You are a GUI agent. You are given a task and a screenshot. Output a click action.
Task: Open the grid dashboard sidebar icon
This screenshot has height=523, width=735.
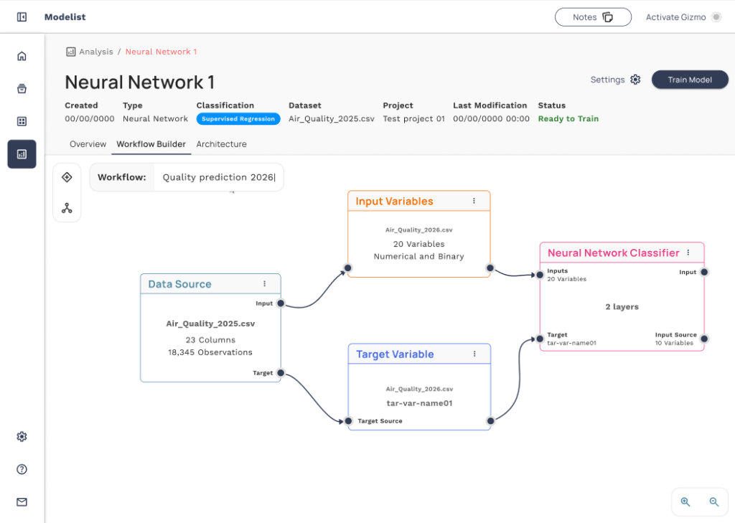coord(22,121)
